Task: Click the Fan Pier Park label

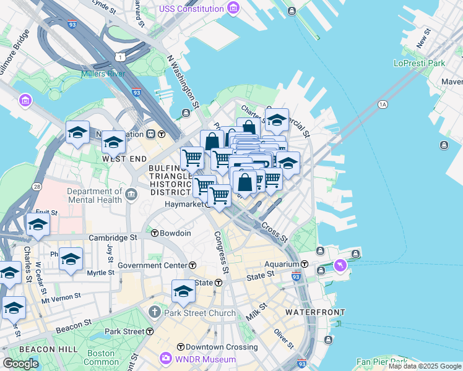Action: (381, 362)
